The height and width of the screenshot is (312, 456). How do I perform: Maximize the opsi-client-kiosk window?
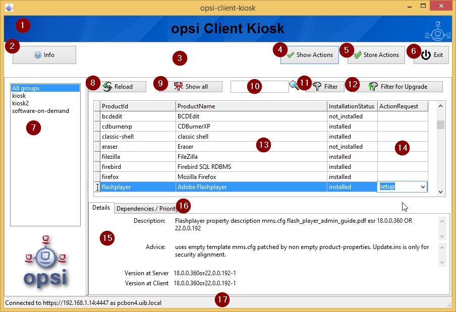click(423, 6)
